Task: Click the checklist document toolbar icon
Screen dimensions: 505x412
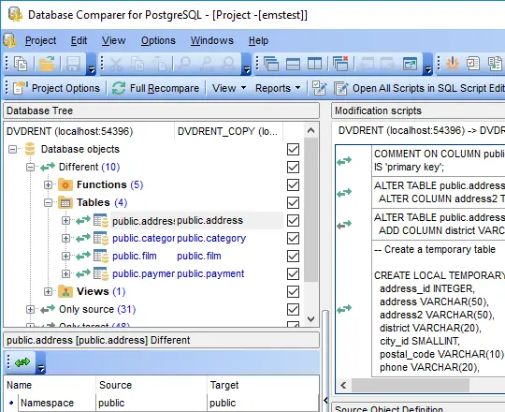Action: [473, 64]
